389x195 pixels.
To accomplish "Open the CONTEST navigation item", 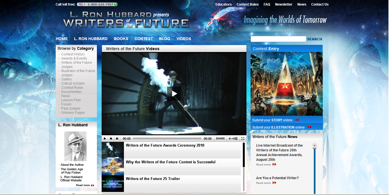I will 144,39.
